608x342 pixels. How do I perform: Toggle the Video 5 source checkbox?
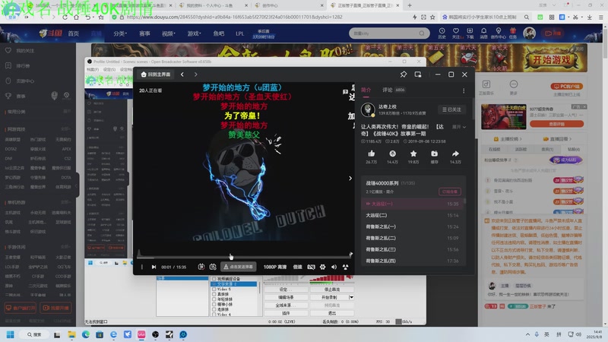[214, 289]
